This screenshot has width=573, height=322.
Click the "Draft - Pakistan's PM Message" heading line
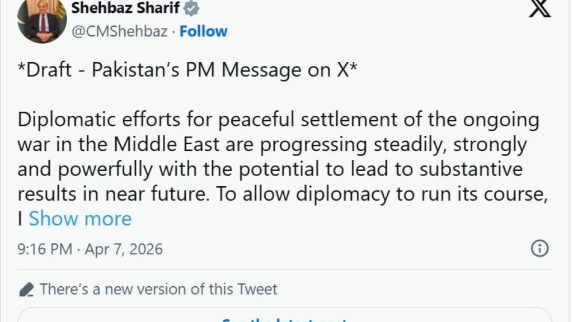pos(187,70)
